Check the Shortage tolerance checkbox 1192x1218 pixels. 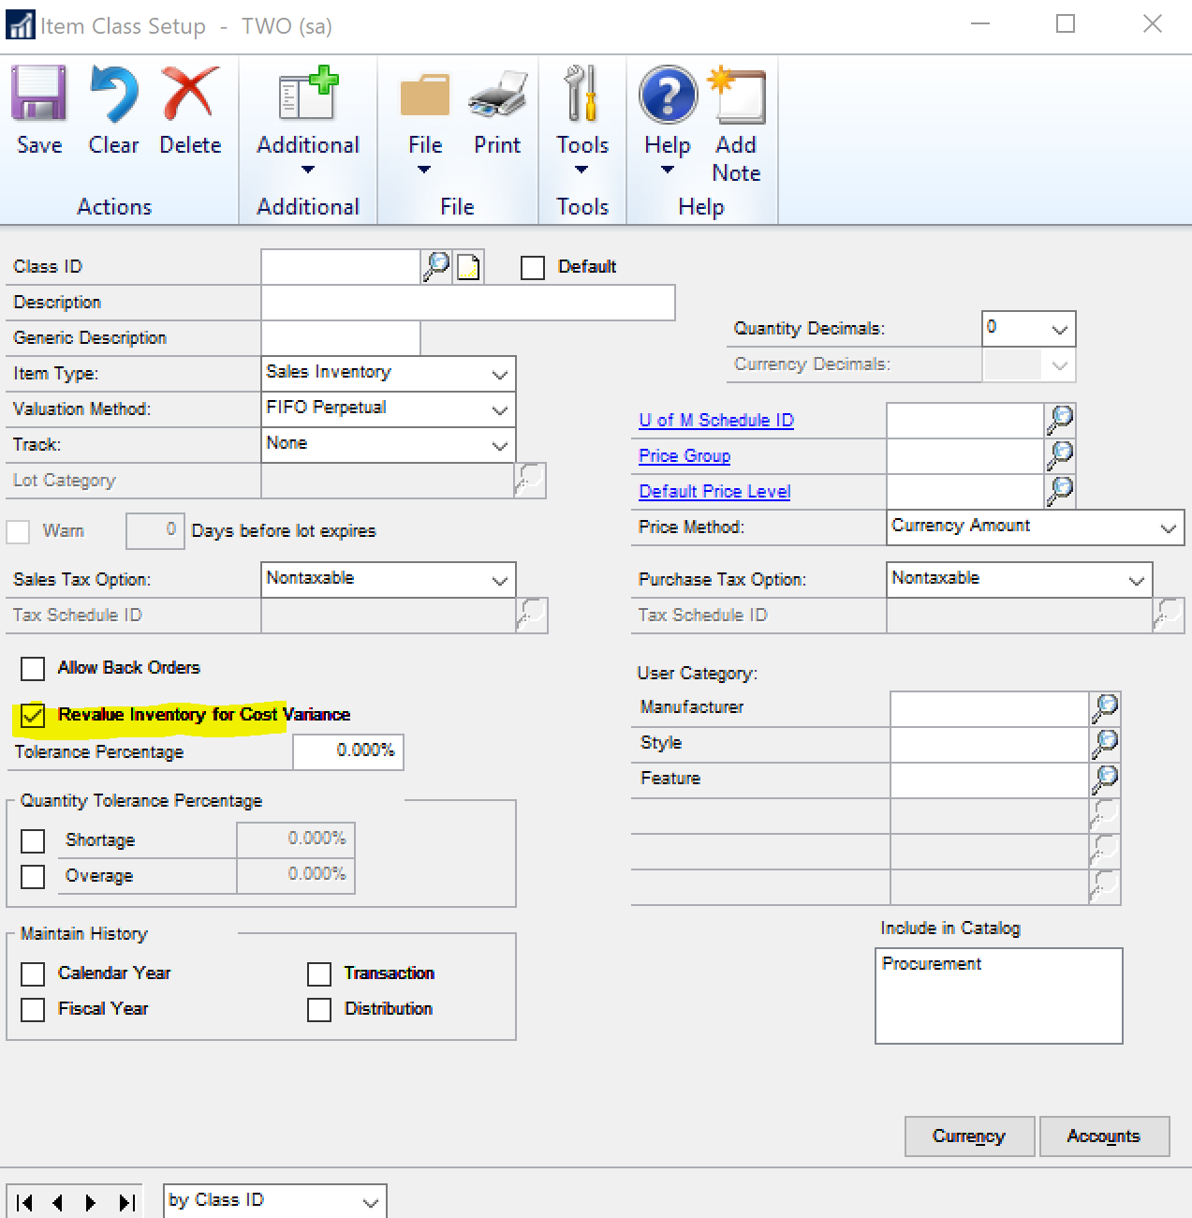click(x=33, y=841)
